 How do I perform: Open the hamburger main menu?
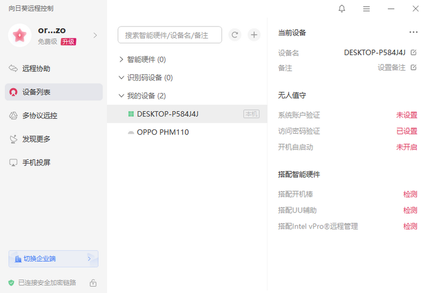coord(366,9)
